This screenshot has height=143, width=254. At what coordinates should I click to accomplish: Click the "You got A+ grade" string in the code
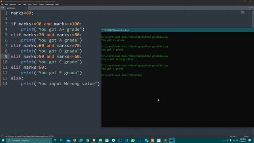(59, 29)
